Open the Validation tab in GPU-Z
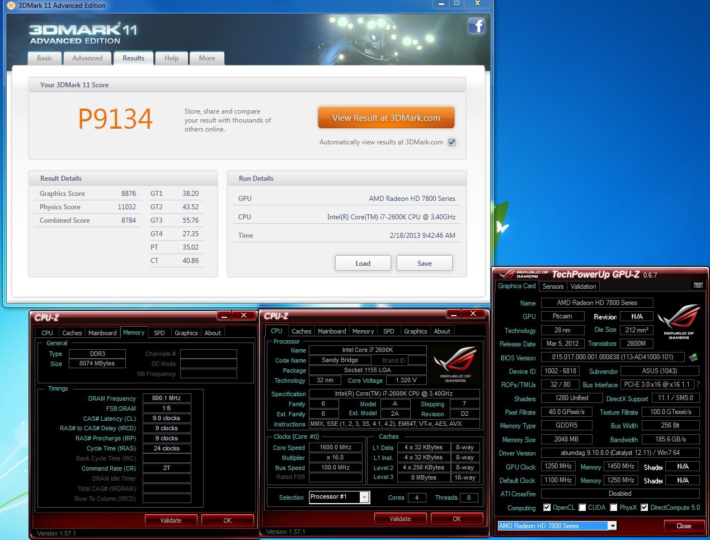The image size is (710, 540). click(584, 286)
